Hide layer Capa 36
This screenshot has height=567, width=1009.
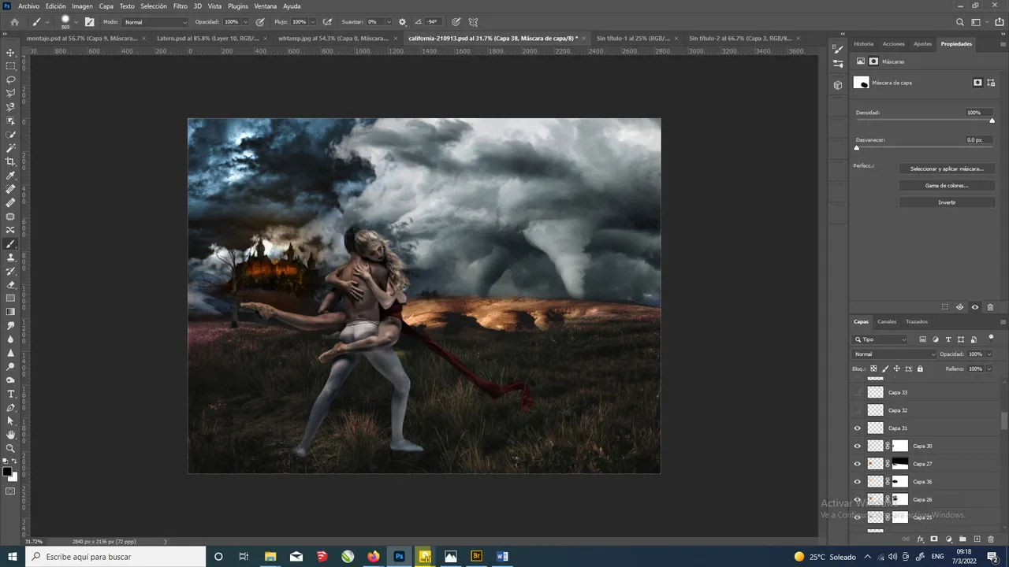click(858, 481)
